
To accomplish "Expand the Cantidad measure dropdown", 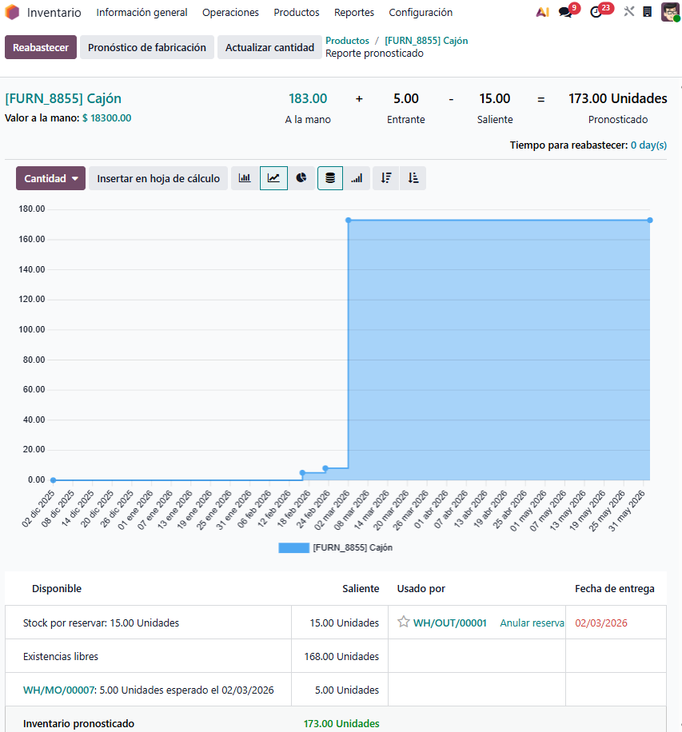I will 51,178.
